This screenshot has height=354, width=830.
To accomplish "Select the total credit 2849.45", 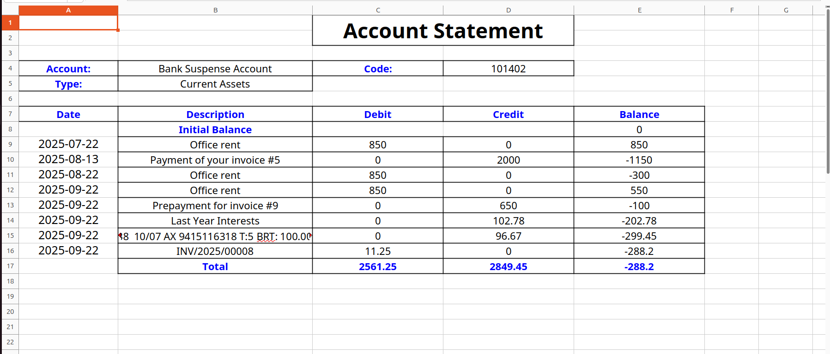I will [509, 266].
